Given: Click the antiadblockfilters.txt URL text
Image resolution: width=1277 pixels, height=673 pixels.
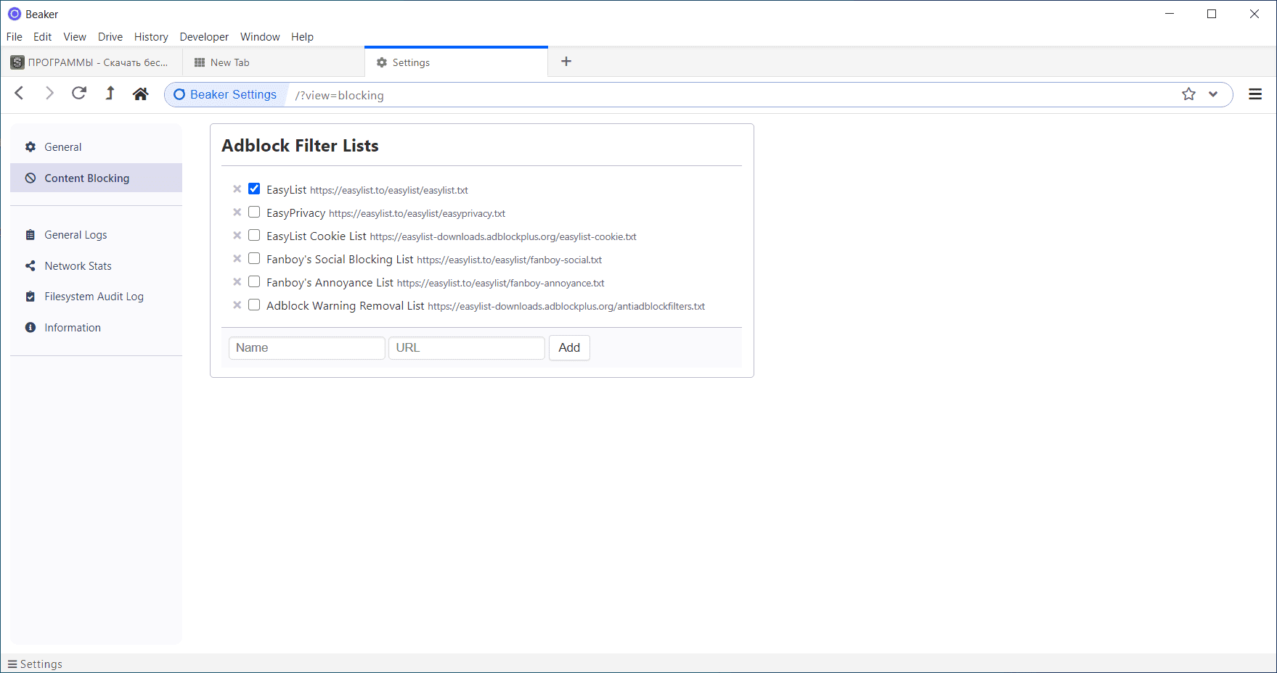Looking at the screenshot, I should click(x=566, y=307).
